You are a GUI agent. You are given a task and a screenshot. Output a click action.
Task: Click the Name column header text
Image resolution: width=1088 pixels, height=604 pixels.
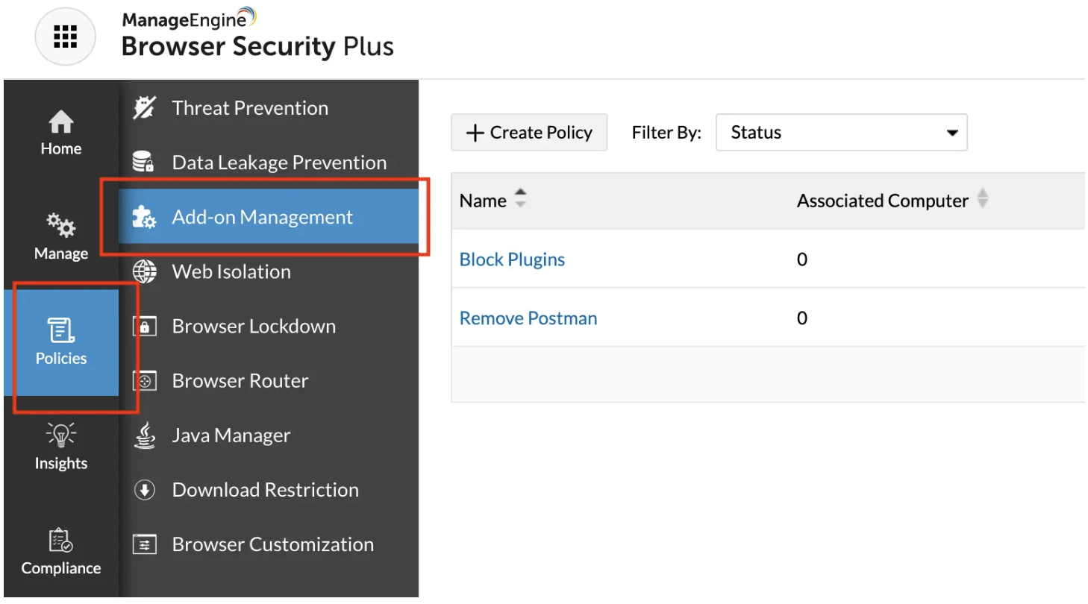click(483, 201)
